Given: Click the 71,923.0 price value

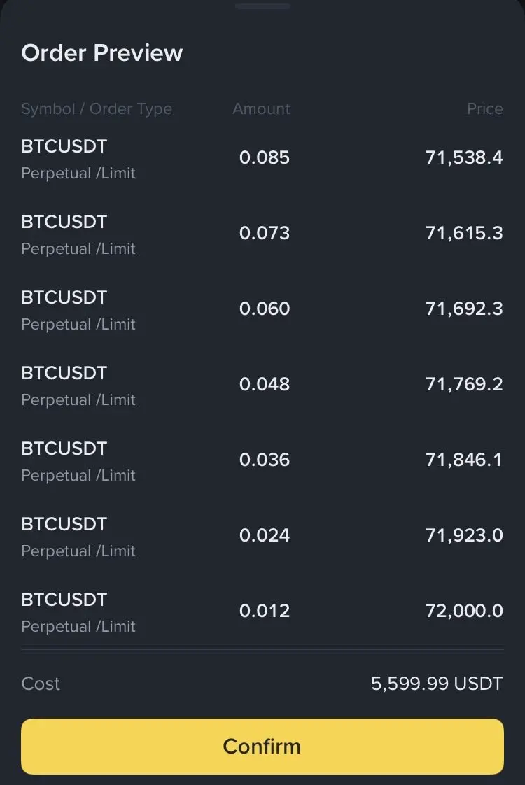Looking at the screenshot, I should pos(464,535).
